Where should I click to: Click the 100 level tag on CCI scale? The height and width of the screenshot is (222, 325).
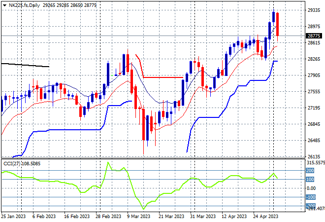coord(310,179)
